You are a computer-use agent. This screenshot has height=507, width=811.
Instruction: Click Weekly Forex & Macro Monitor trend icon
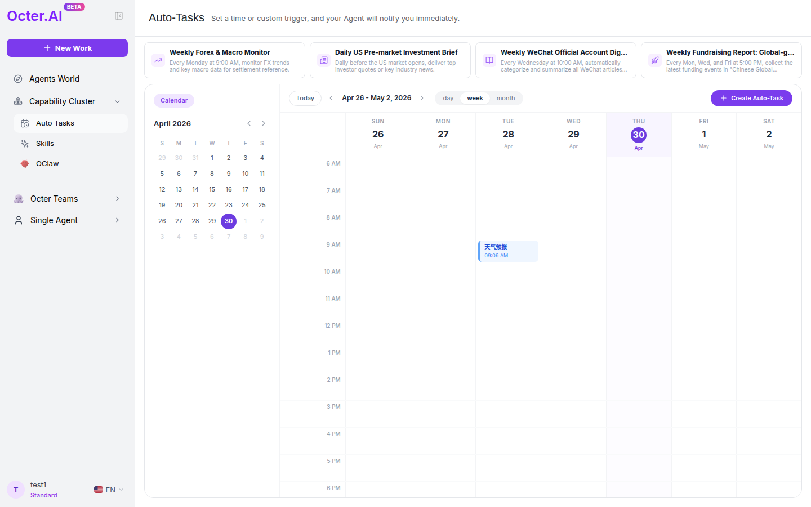158,60
